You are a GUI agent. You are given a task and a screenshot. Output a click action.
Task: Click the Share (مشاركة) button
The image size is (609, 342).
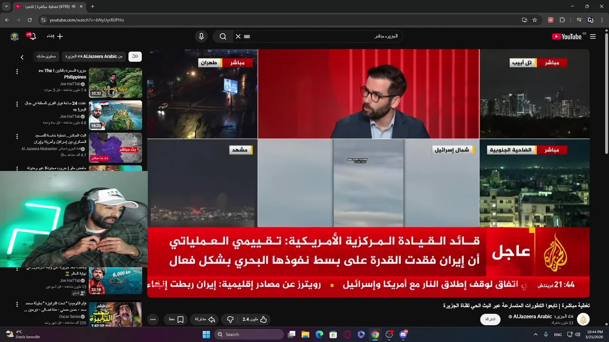[x=205, y=320]
